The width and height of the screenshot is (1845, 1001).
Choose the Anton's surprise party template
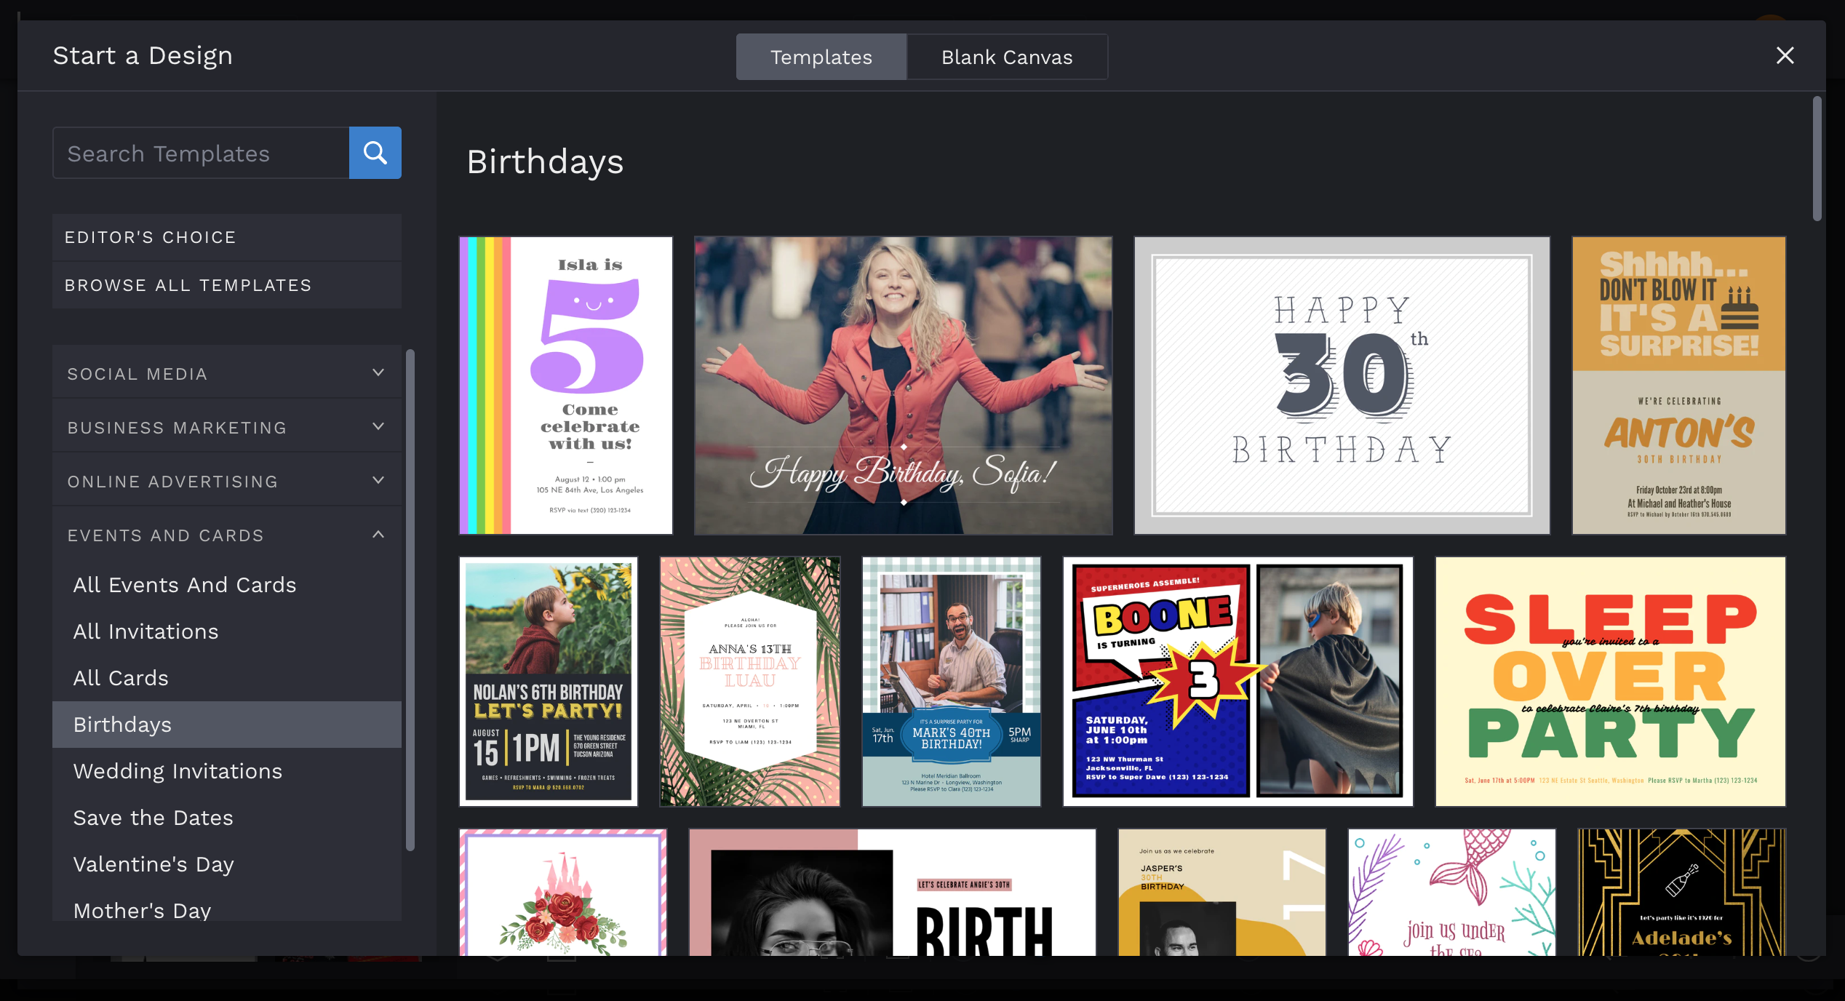[1679, 386]
